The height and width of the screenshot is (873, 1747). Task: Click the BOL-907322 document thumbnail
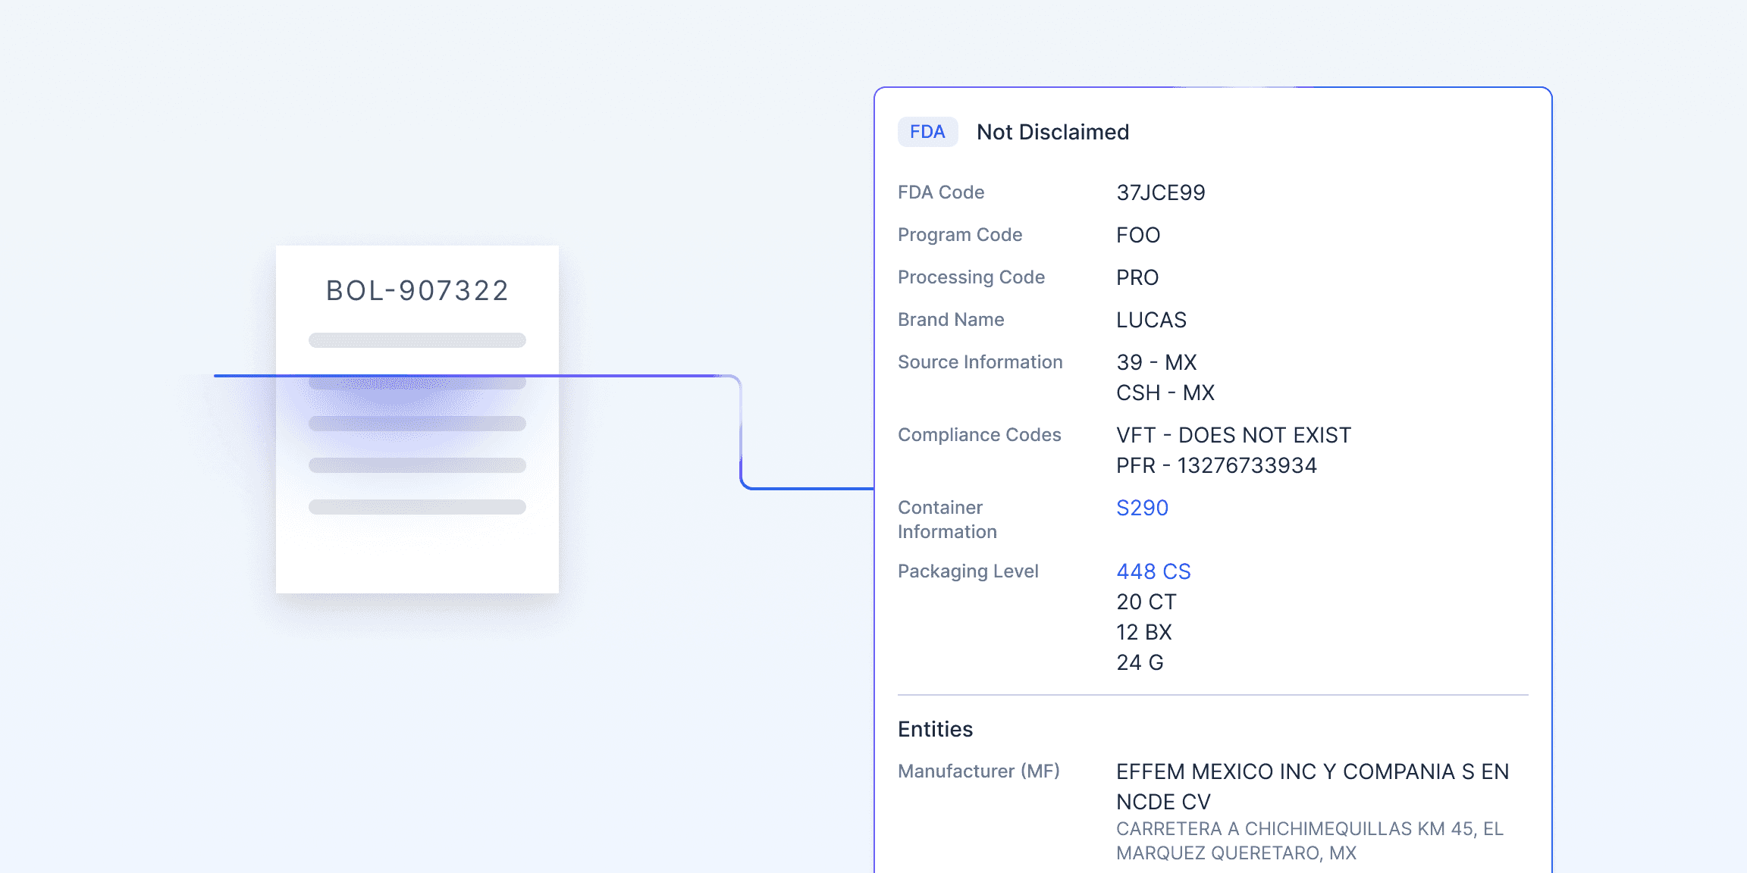point(417,419)
